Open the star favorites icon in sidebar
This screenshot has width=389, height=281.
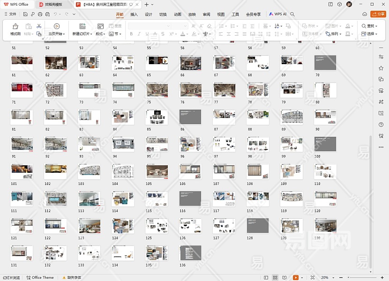point(381,68)
